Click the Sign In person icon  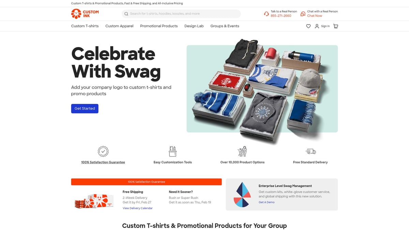[x=317, y=26]
